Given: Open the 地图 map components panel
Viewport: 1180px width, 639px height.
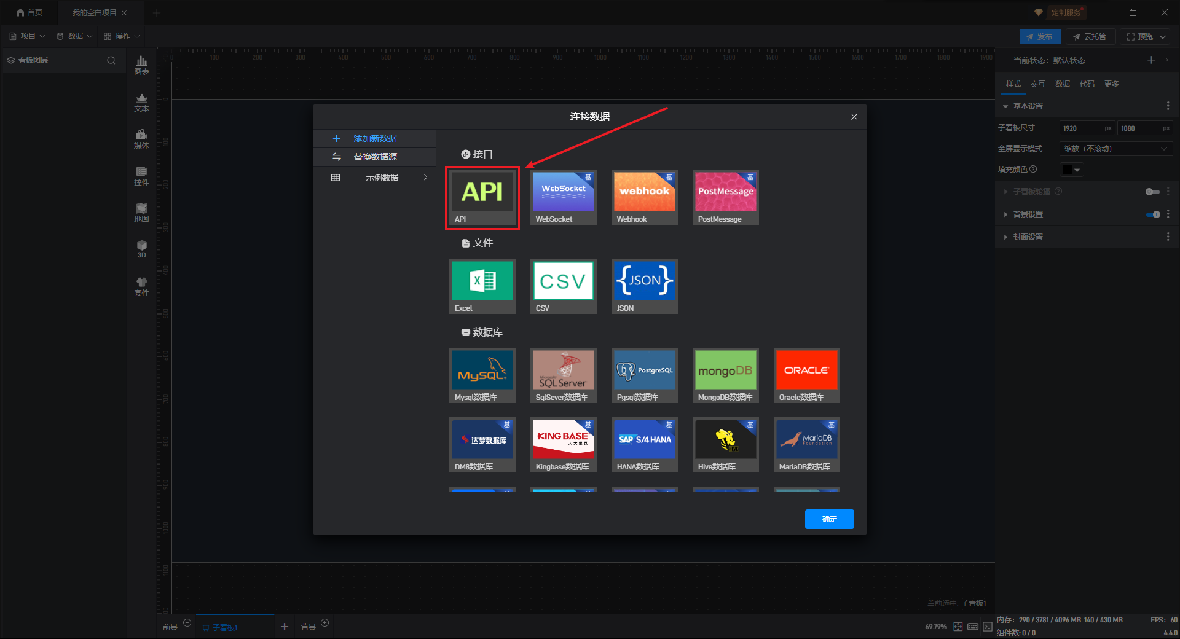Looking at the screenshot, I should [x=142, y=213].
